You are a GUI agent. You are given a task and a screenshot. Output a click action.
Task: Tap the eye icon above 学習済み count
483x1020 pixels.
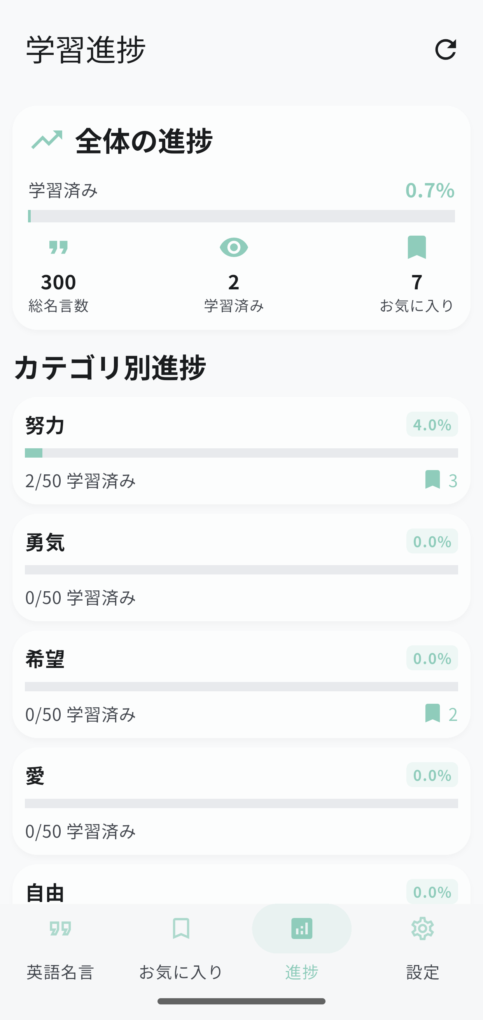point(234,247)
